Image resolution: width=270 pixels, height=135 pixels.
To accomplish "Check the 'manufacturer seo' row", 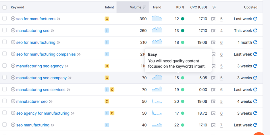I will (5, 101).
